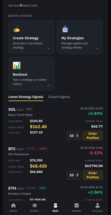Screen dimensions: 111x215
Task: Click Enter Position for BTC/USDT
Action: tap(93, 175)
